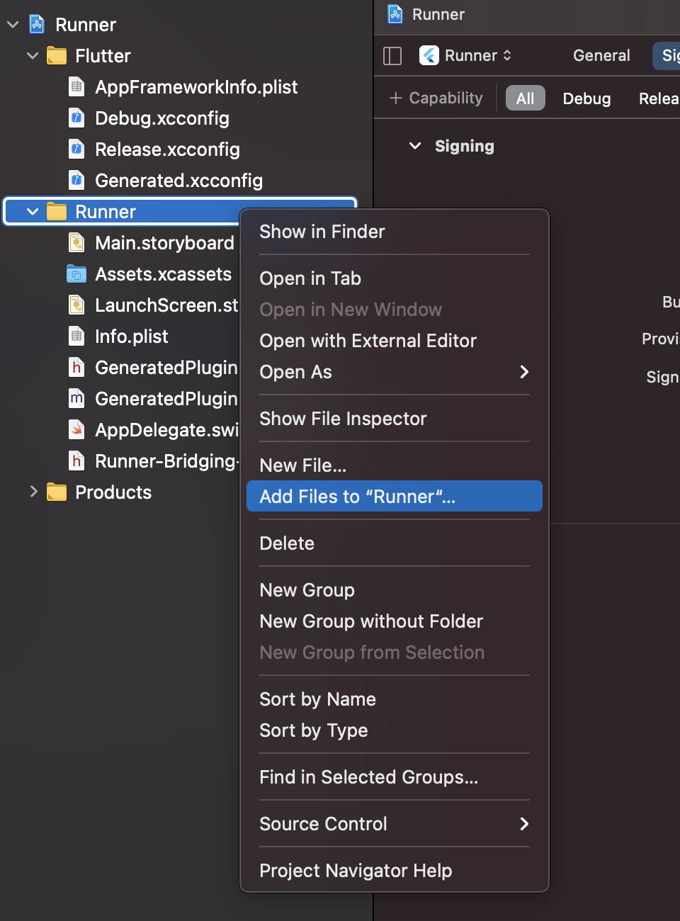Viewport: 680px width, 921px height.
Task: Click the Release.xcconfig file icon
Action: point(76,149)
